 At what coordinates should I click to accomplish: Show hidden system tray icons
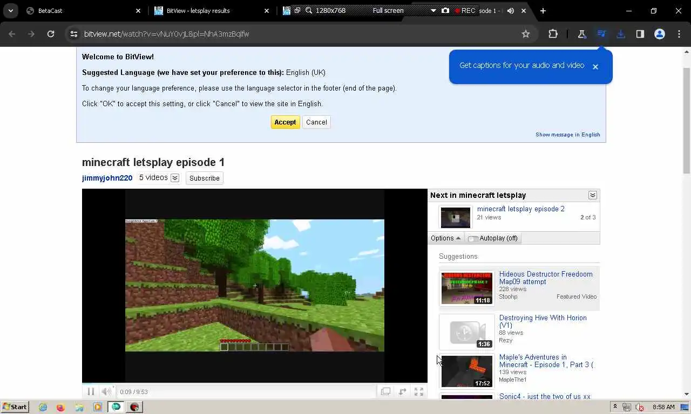[615, 407]
